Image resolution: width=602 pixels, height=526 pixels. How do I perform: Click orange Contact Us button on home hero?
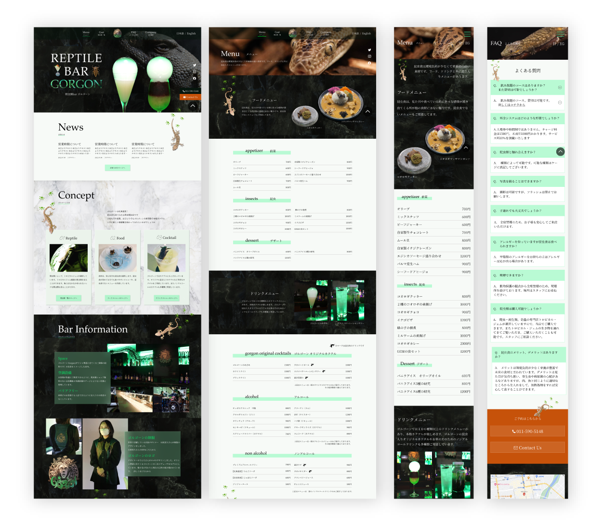click(190, 97)
